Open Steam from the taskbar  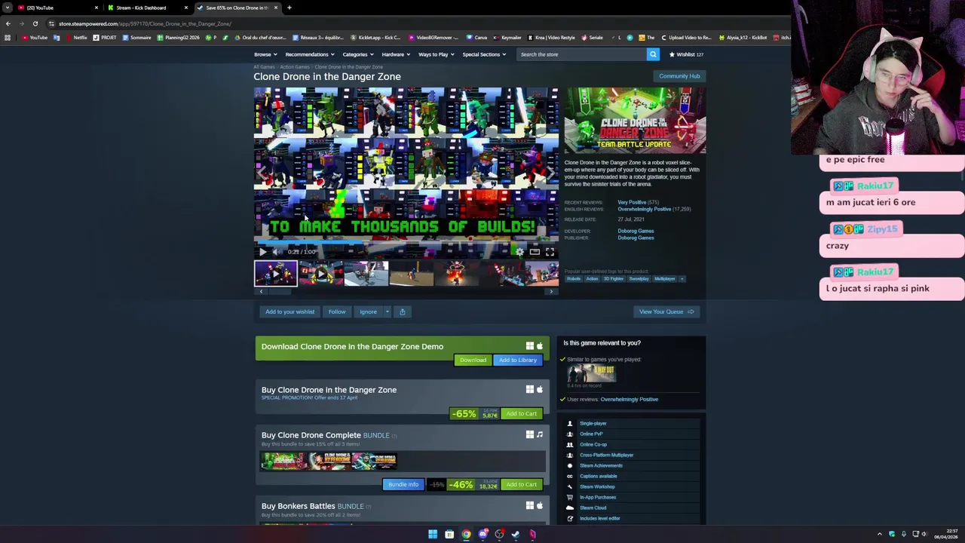click(x=516, y=534)
